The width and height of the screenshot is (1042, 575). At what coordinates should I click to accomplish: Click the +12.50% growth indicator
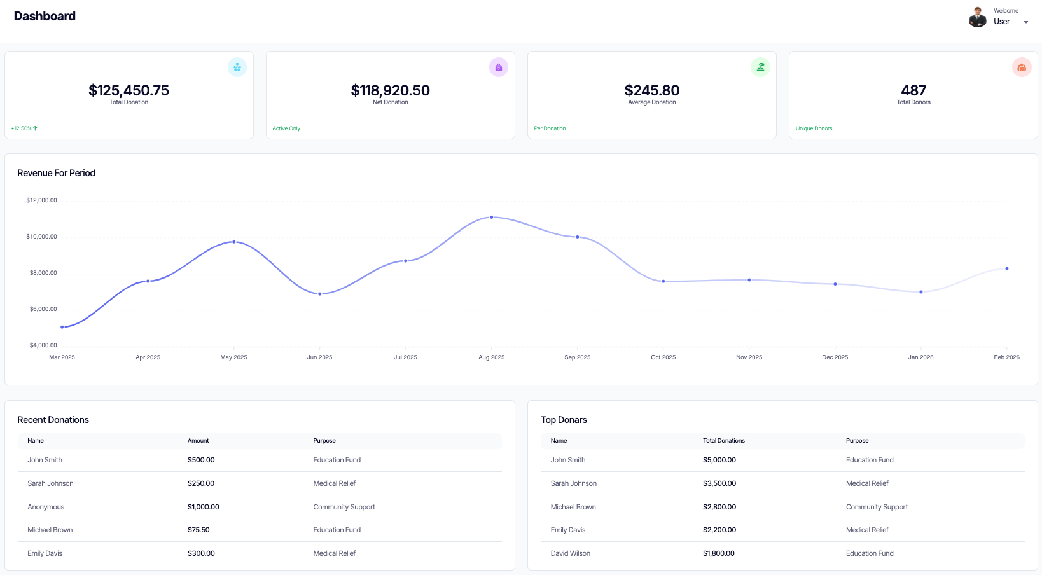[x=23, y=128]
